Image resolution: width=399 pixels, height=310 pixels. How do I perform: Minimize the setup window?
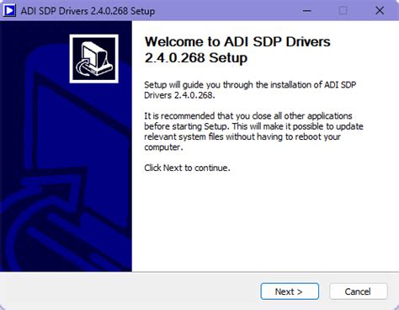[x=307, y=11]
